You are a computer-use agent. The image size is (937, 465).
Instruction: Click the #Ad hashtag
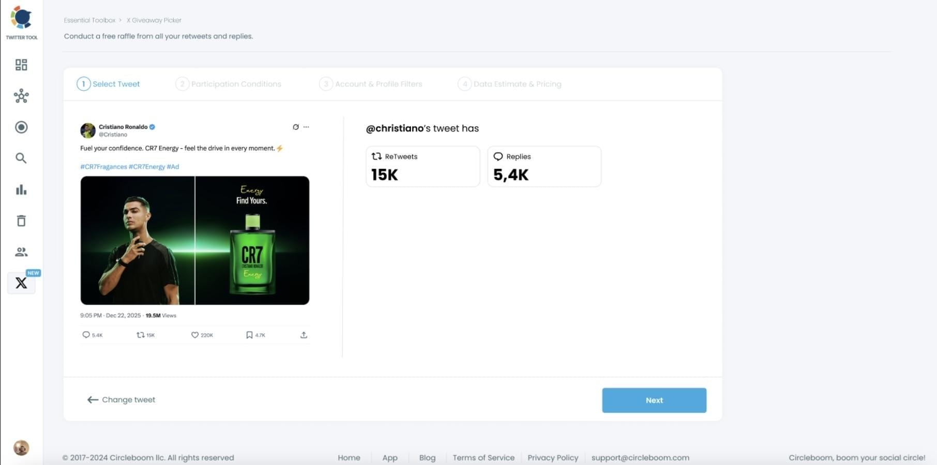(173, 166)
